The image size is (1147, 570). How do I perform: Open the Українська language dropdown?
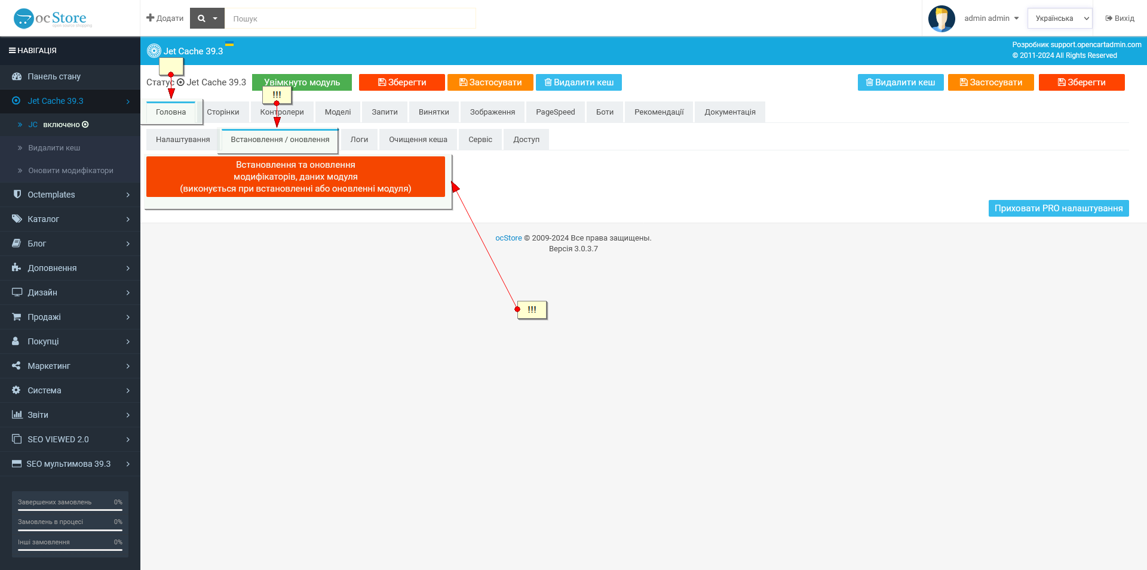coord(1060,19)
